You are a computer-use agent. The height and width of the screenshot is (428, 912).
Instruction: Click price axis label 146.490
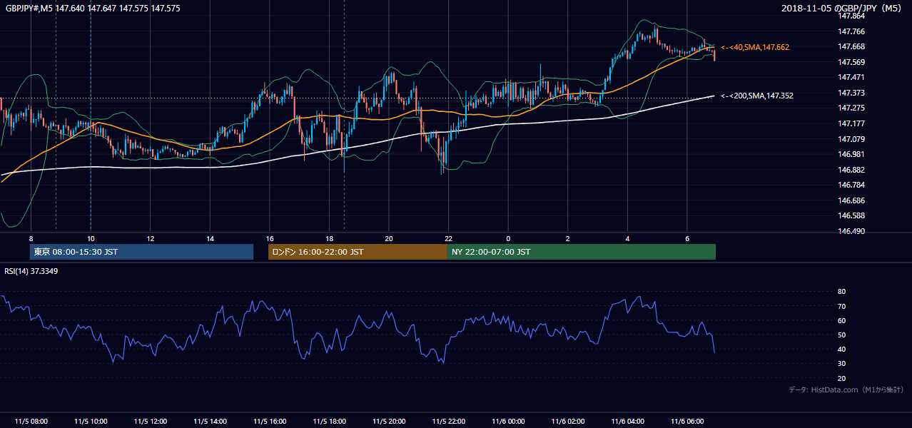click(x=851, y=231)
